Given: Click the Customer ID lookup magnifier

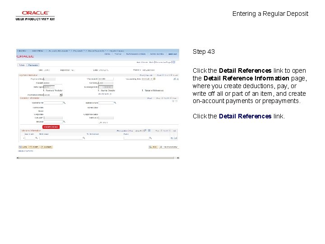Looking at the screenshot, I should (x=64, y=103).
